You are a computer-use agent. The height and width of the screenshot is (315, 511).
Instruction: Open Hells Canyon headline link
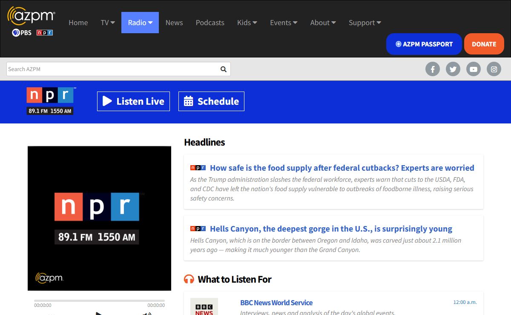tap(331, 229)
